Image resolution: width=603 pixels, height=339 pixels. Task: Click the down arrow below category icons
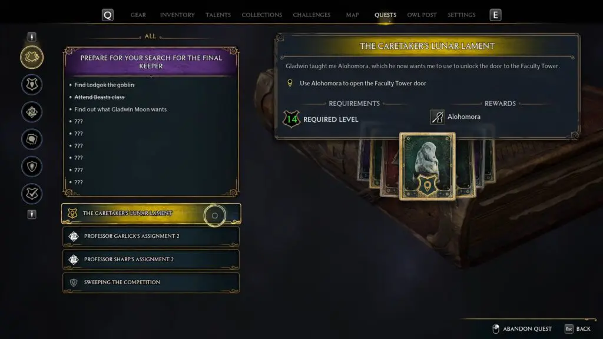pyautogui.click(x=32, y=214)
